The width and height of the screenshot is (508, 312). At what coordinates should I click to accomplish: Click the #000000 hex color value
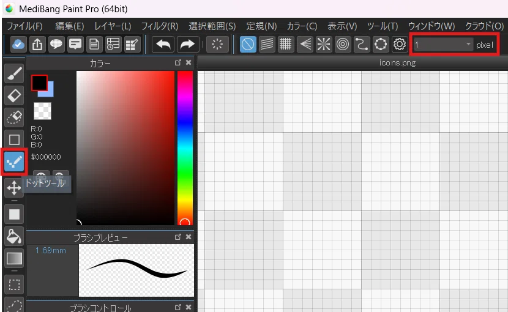(x=46, y=157)
